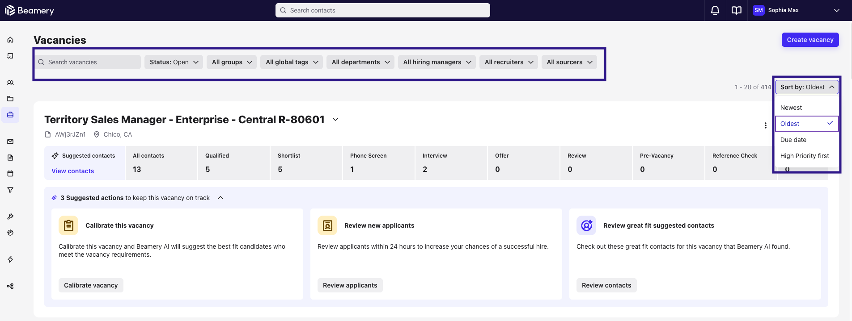This screenshot has height=321, width=852.
Task: Collapse the Suggested actions section
Action: pos(220,198)
